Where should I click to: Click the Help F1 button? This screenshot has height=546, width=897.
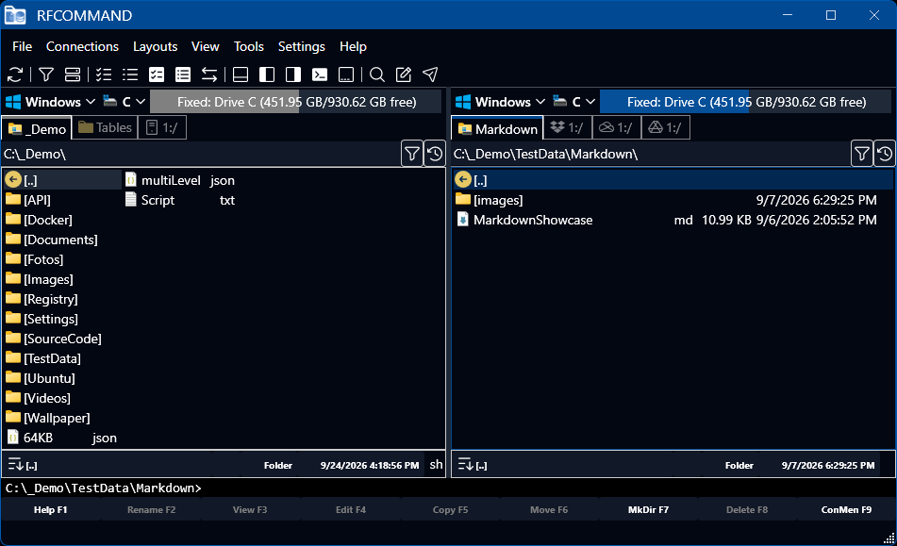[50, 509]
